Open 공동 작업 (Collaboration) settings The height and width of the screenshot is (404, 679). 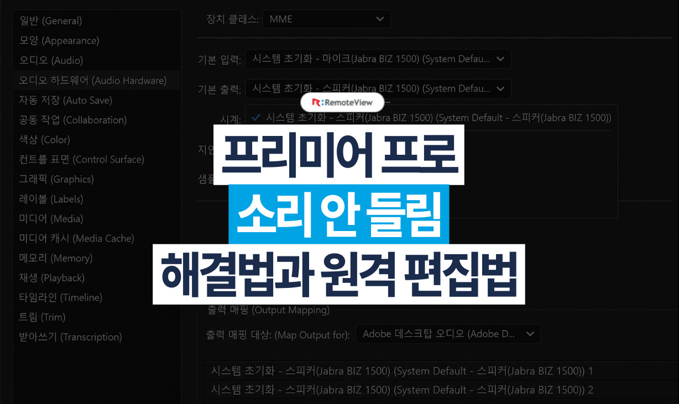click(73, 120)
